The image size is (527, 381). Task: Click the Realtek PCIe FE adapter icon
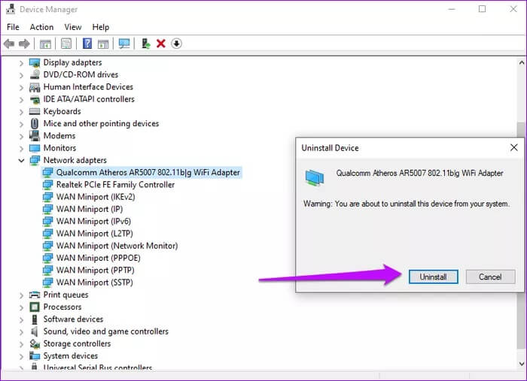point(47,185)
